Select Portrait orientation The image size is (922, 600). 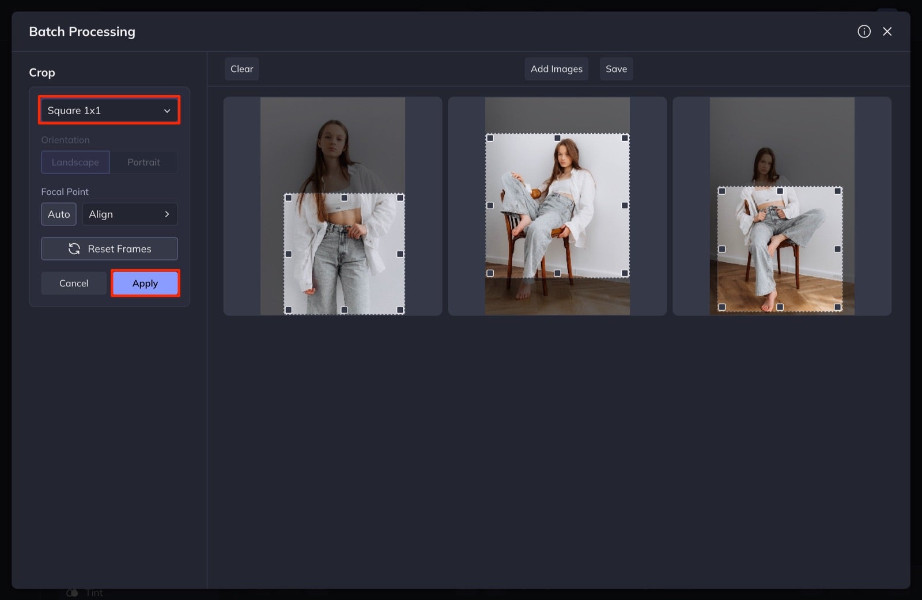click(x=143, y=162)
